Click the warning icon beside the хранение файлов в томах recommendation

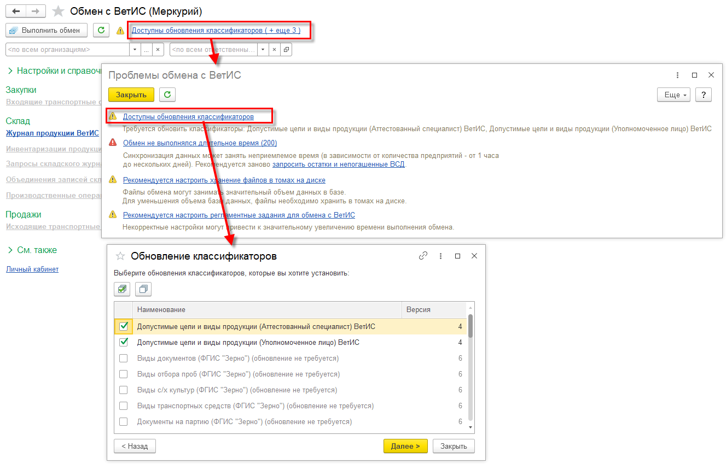tap(113, 180)
